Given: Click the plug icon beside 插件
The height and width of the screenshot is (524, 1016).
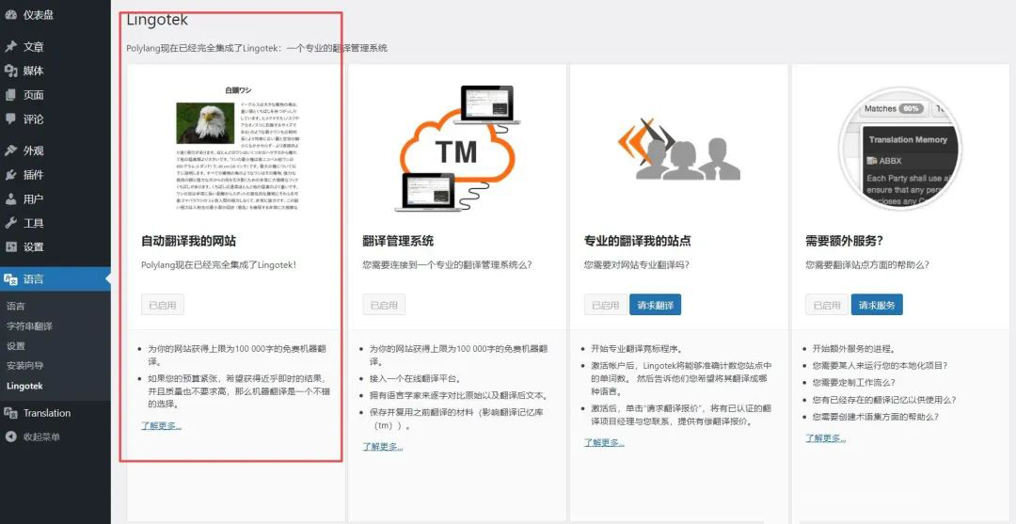Looking at the screenshot, I should (x=10, y=175).
